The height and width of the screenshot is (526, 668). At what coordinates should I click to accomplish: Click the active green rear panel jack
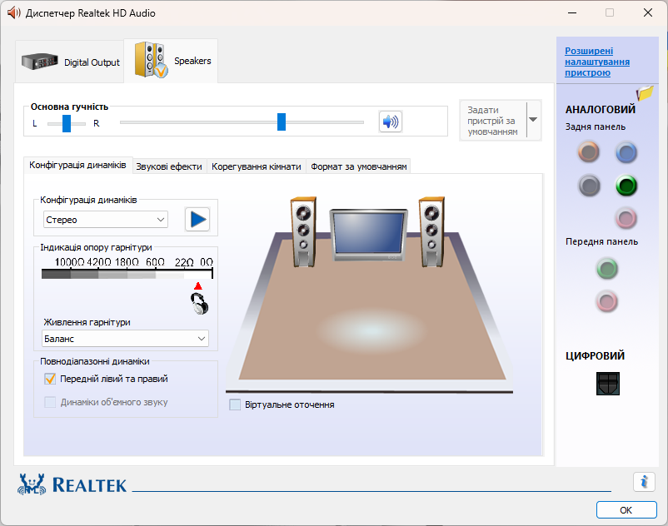(x=626, y=186)
